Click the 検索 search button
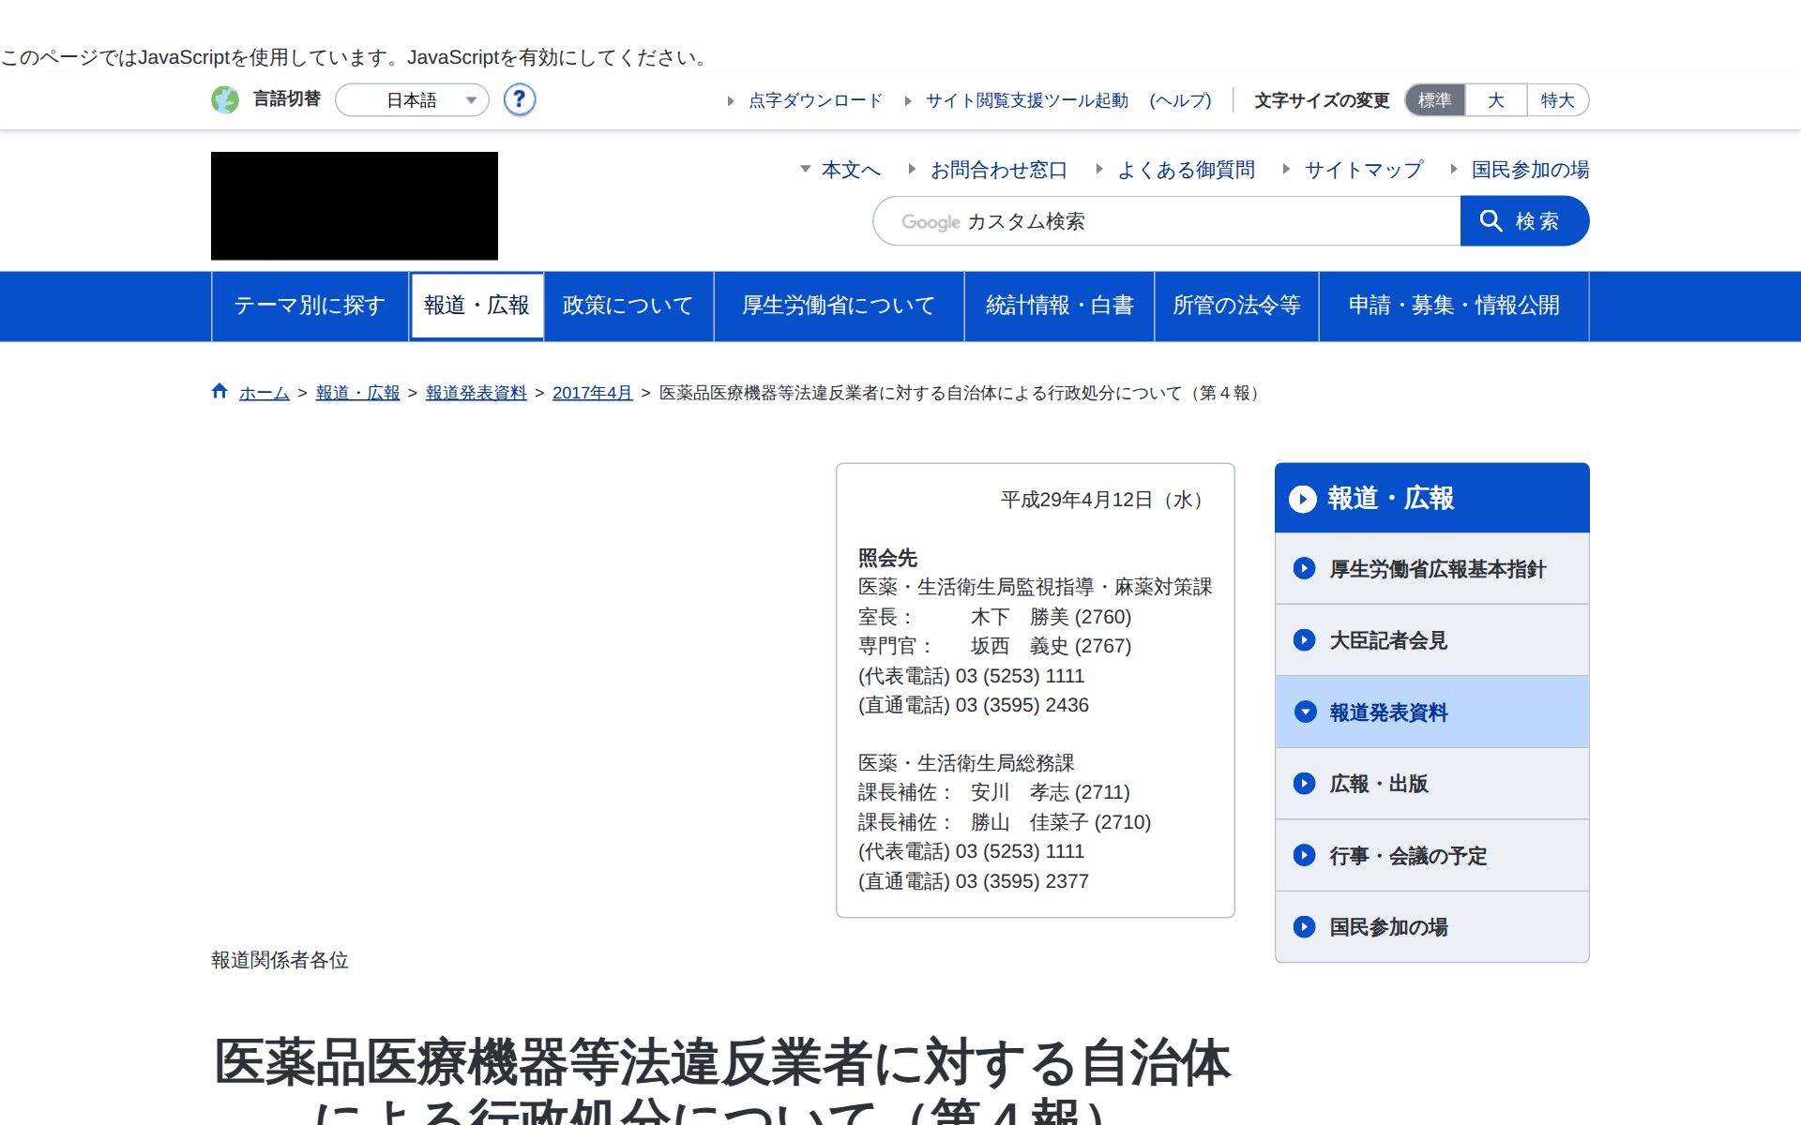 pos(1523,221)
